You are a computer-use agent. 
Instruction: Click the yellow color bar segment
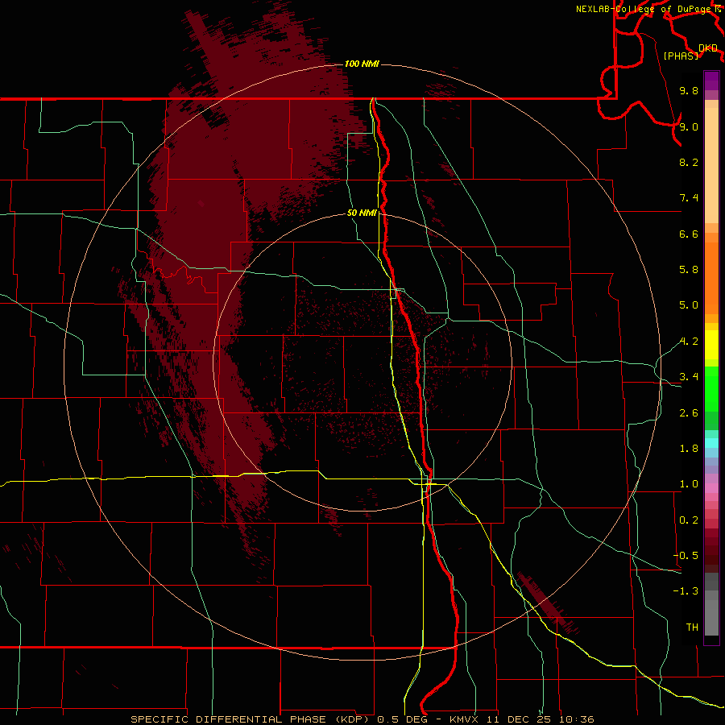tap(711, 345)
